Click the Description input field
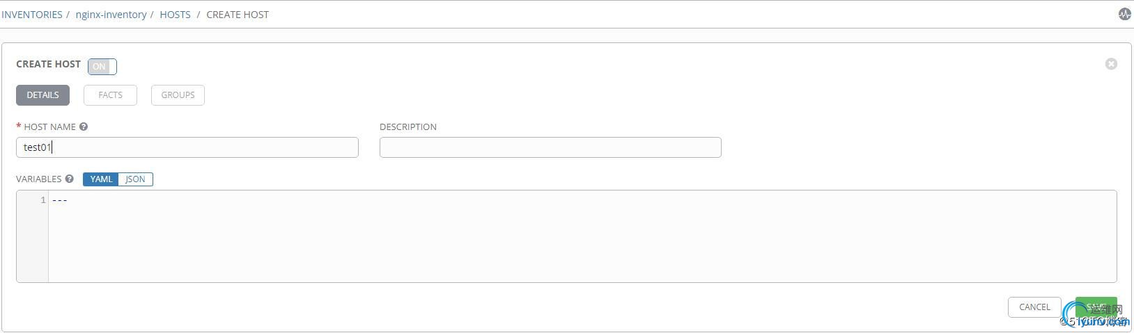The height and width of the screenshot is (333, 1134). [550, 147]
